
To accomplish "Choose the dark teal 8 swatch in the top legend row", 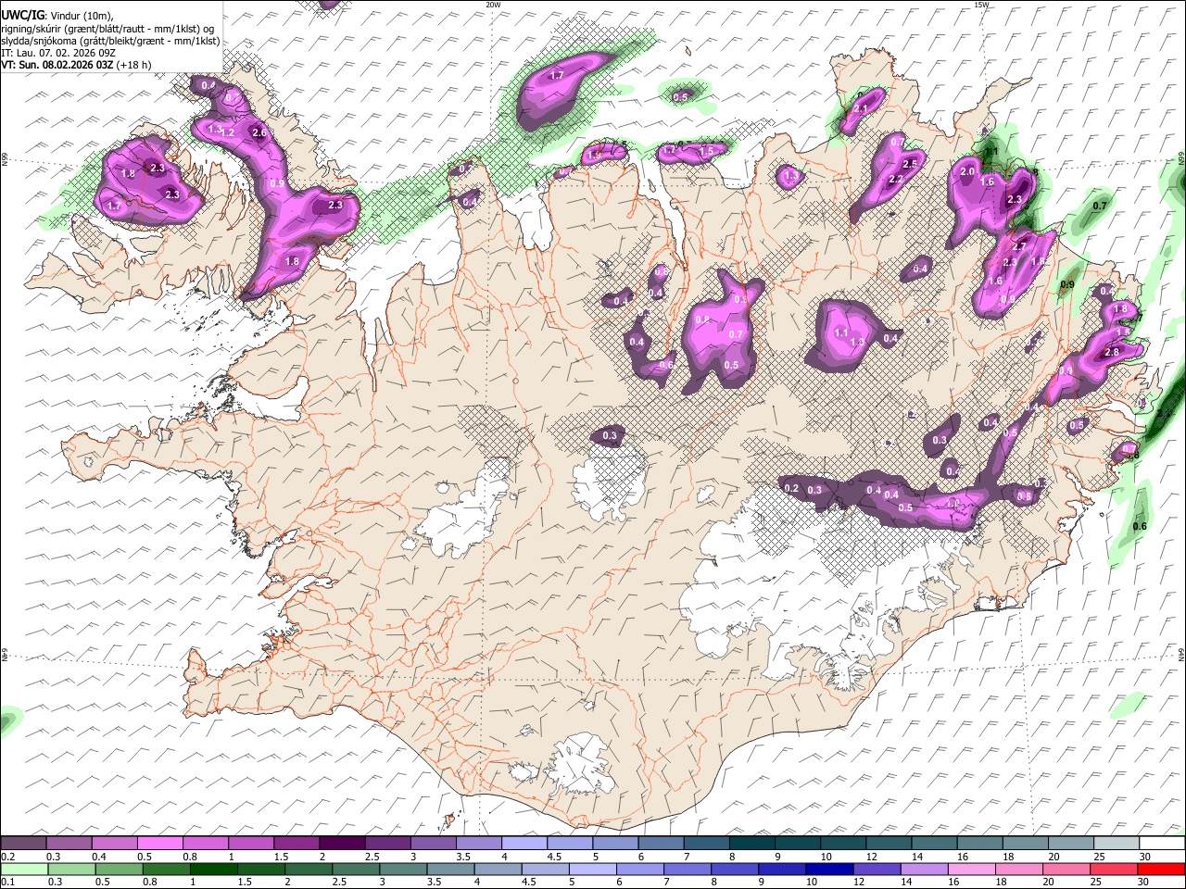I will click(x=752, y=844).
